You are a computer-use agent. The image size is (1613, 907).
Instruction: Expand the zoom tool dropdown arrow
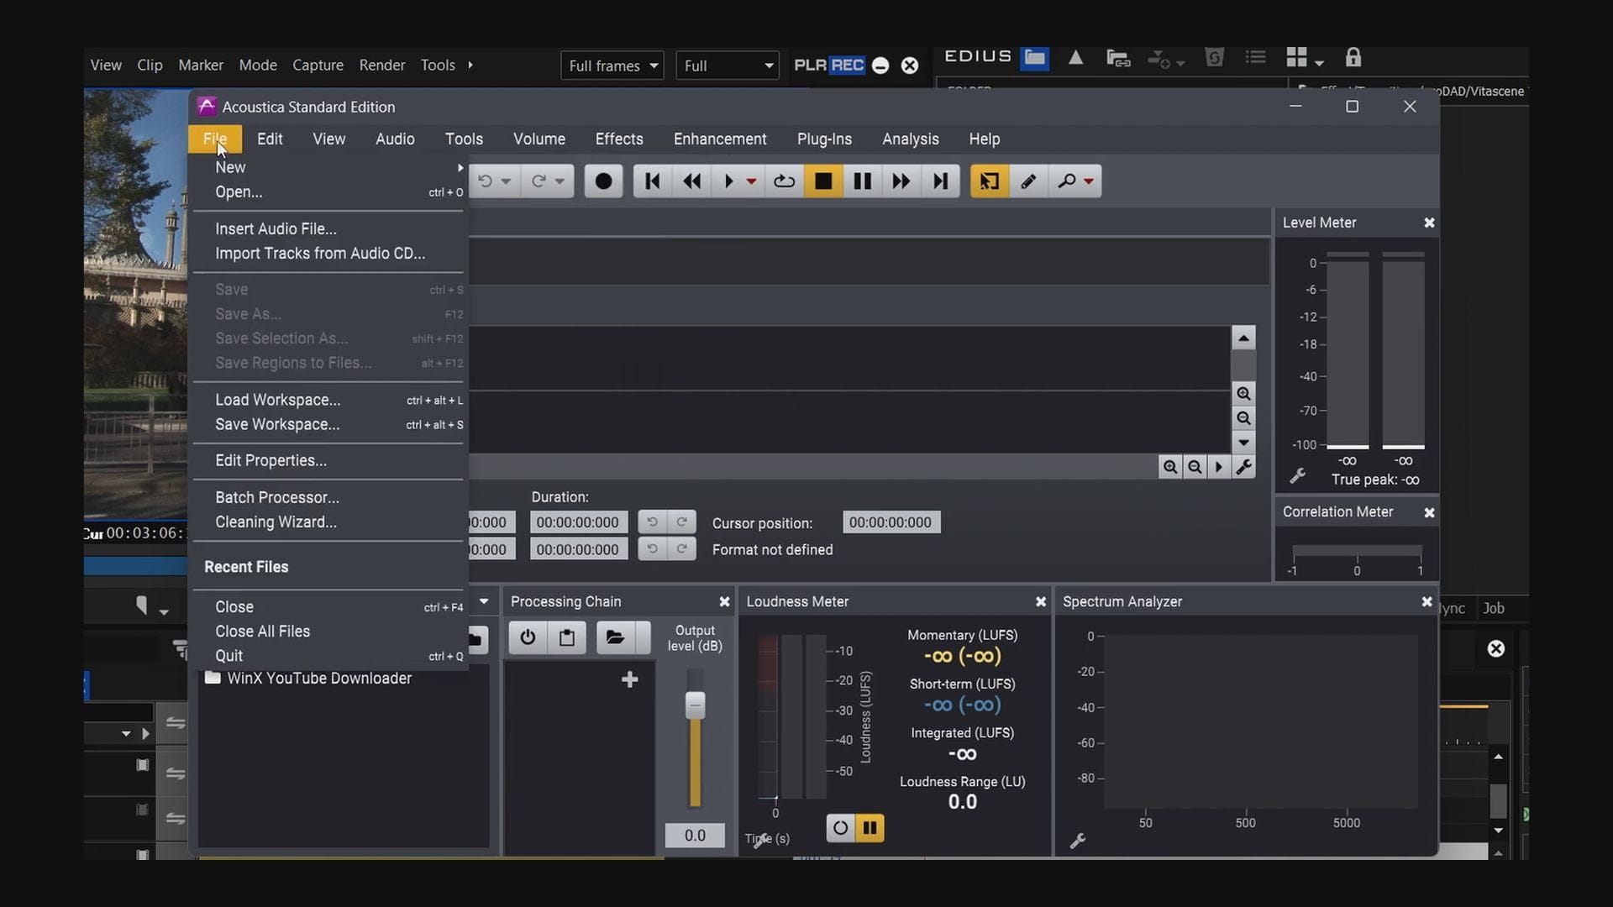point(1089,181)
